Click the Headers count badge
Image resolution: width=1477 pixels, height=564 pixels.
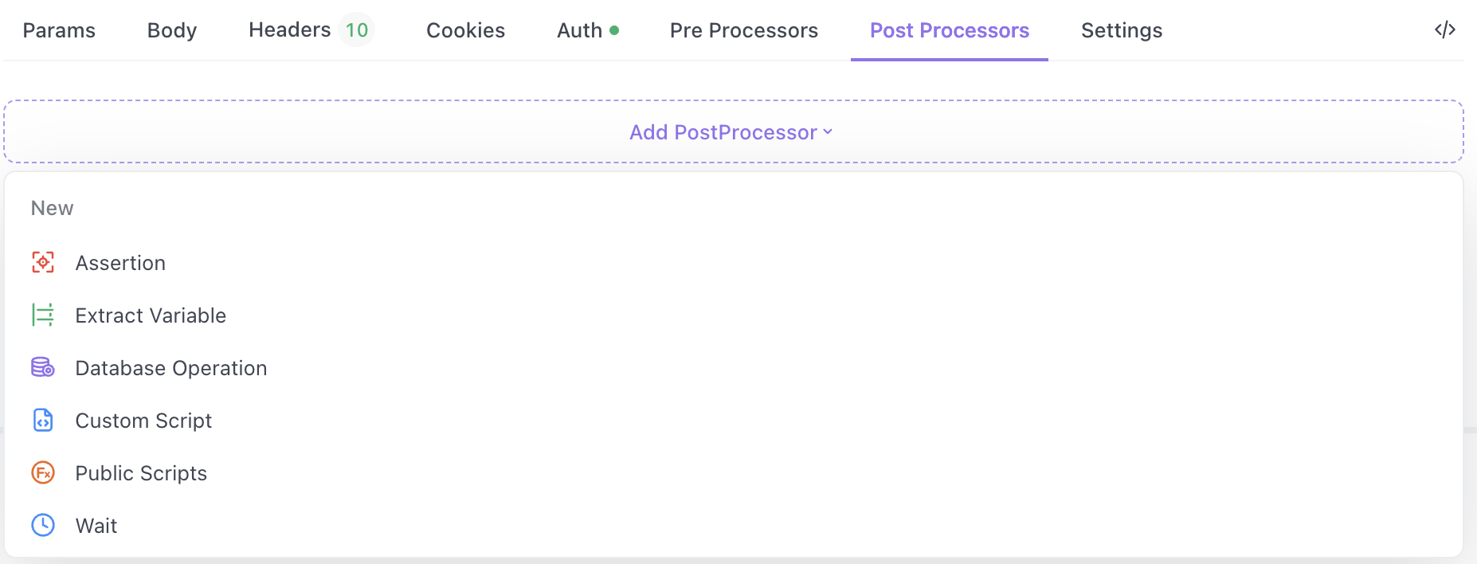coord(356,30)
